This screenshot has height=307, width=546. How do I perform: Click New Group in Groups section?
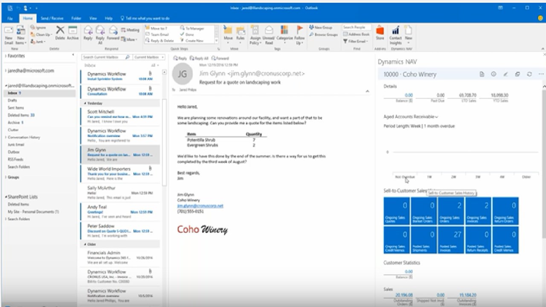click(x=321, y=28)
